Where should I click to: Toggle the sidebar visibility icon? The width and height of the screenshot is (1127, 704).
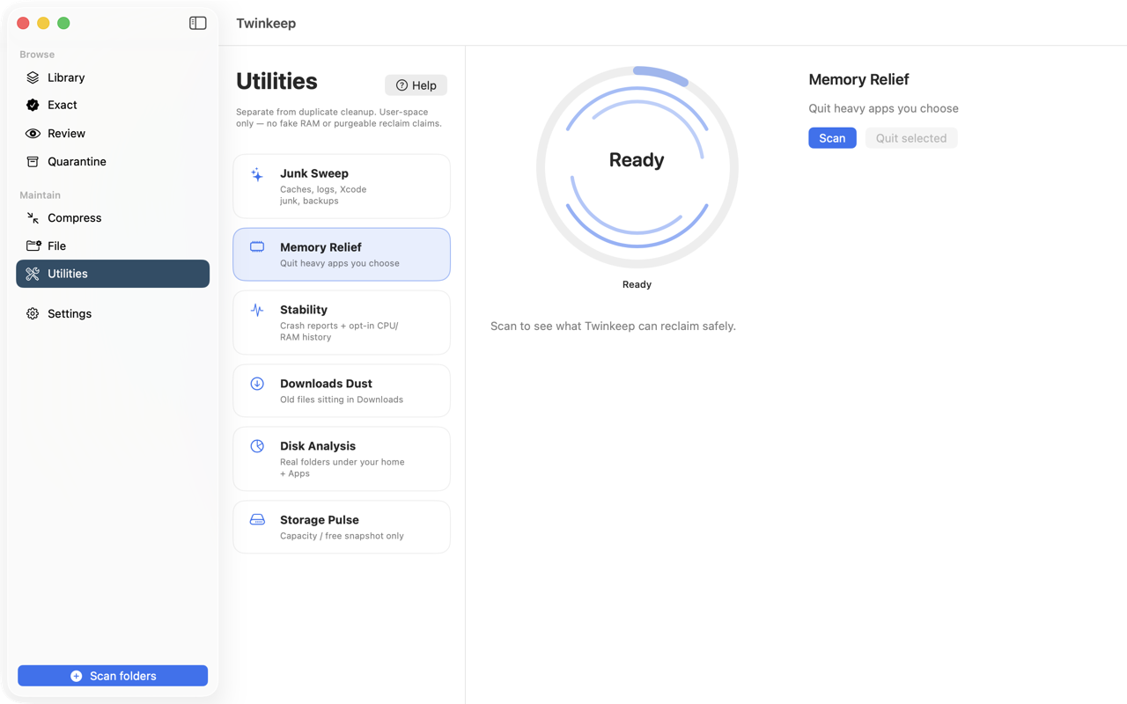(198, 23)
